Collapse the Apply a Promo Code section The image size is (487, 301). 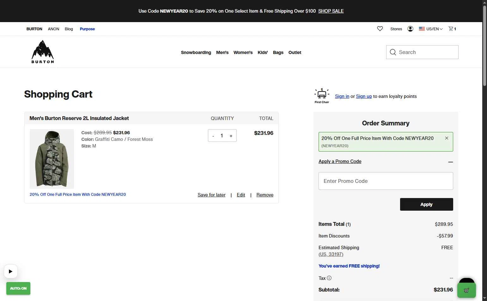450,162
